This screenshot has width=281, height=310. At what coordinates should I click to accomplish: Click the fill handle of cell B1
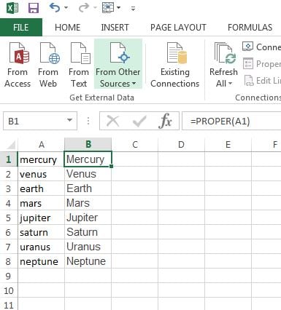(x=112, y=166)
